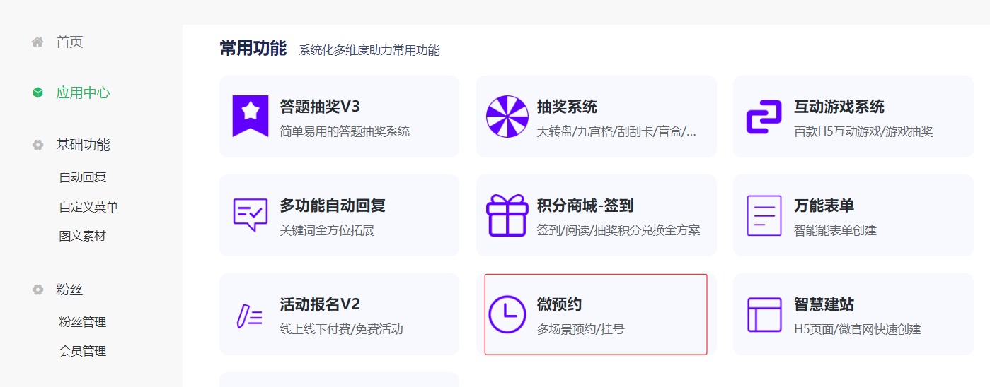Click the gear icon beside 粉丝
Image resolution: width=990 pixels, height=387 pixels.
pos(38,290)
